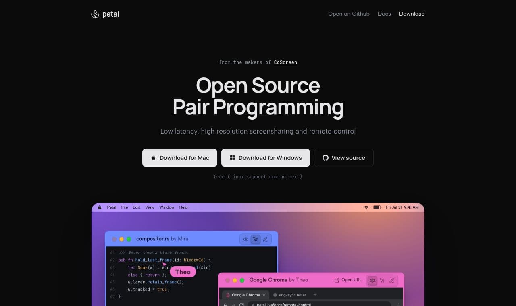This screenshot has height=306, width=516.
Task: Toggle view-only eye mode in Google Chrome window
Action: click(x=372, y=280)
